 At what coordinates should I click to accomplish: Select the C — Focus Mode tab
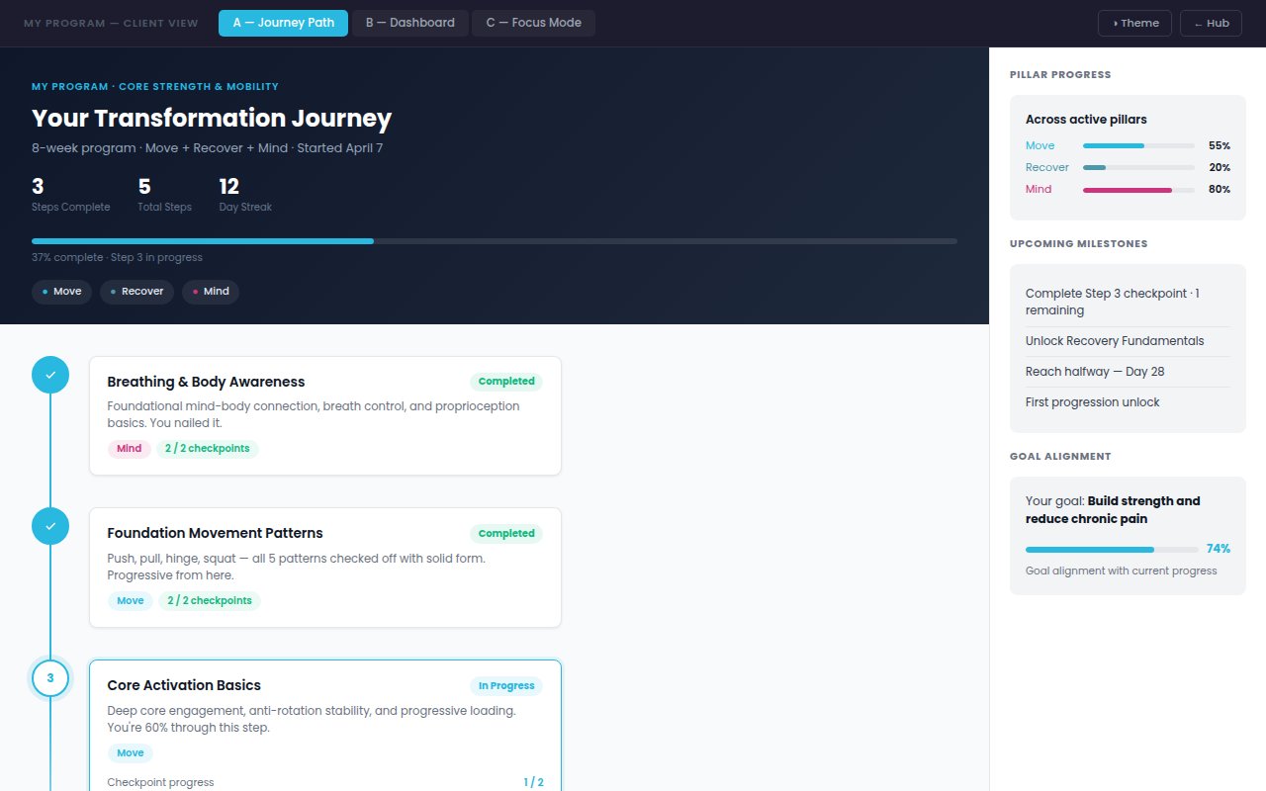(x=534, y=23)
